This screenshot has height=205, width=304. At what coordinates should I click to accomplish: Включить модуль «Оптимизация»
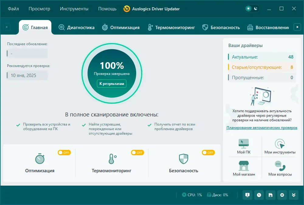[64, 153]
